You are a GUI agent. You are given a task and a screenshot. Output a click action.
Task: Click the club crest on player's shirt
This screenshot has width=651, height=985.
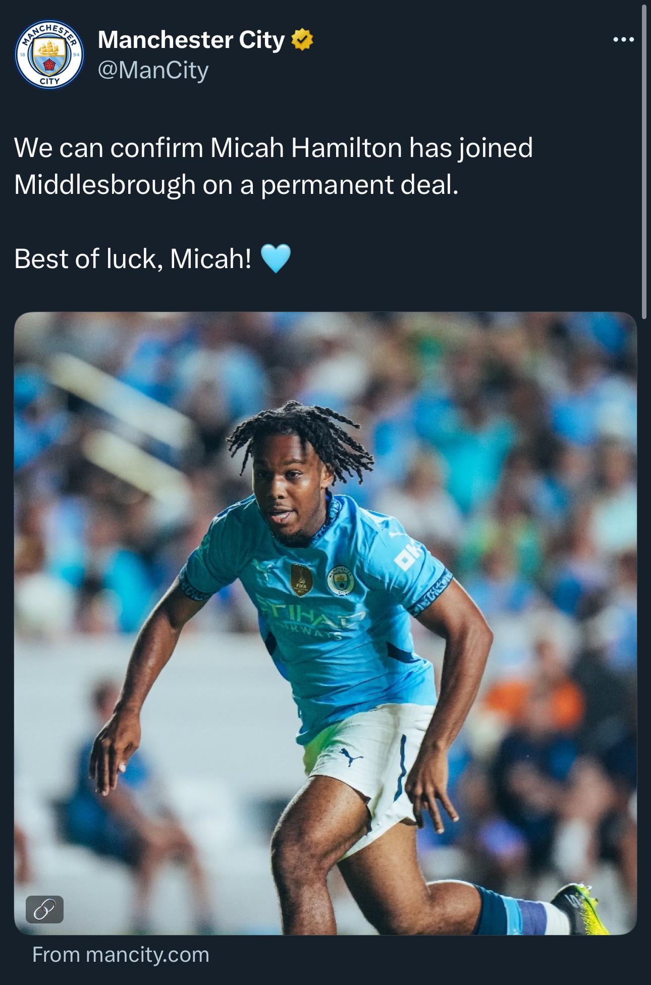(340, 581)
